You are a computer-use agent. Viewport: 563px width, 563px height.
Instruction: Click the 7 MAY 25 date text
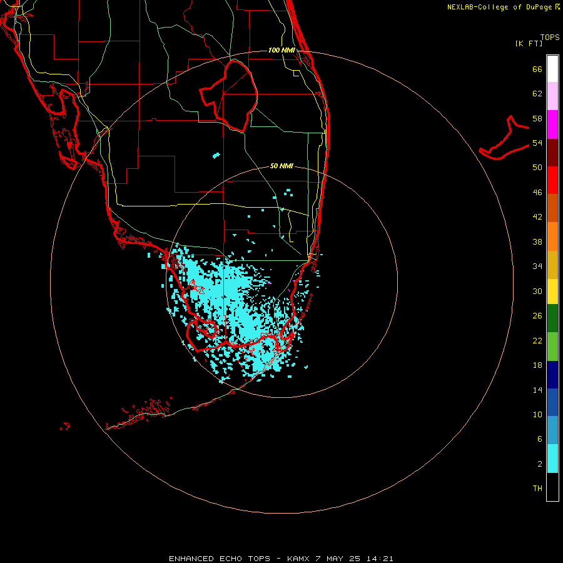[338, 559]
